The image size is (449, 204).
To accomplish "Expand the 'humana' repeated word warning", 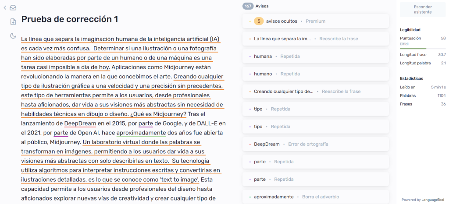I will 315,56.
